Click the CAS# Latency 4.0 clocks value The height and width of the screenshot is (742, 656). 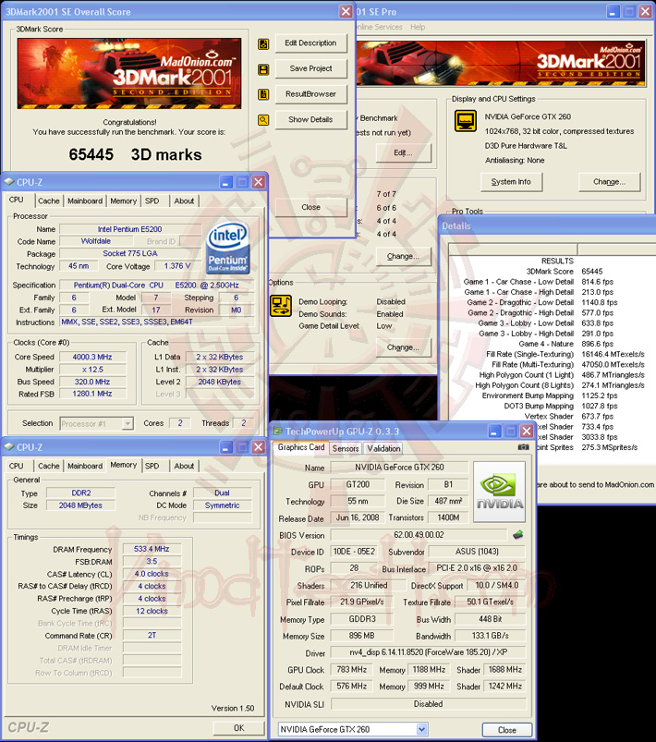pos(152,574)
